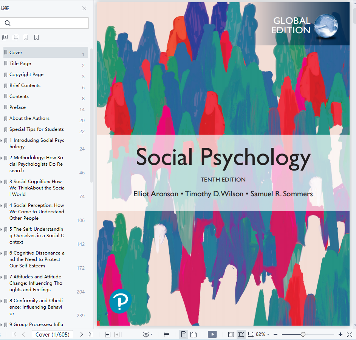The height and width of the screenshot is (340, 356).
Task: Start slideshow play button
Action: click(x=212, y=334)
